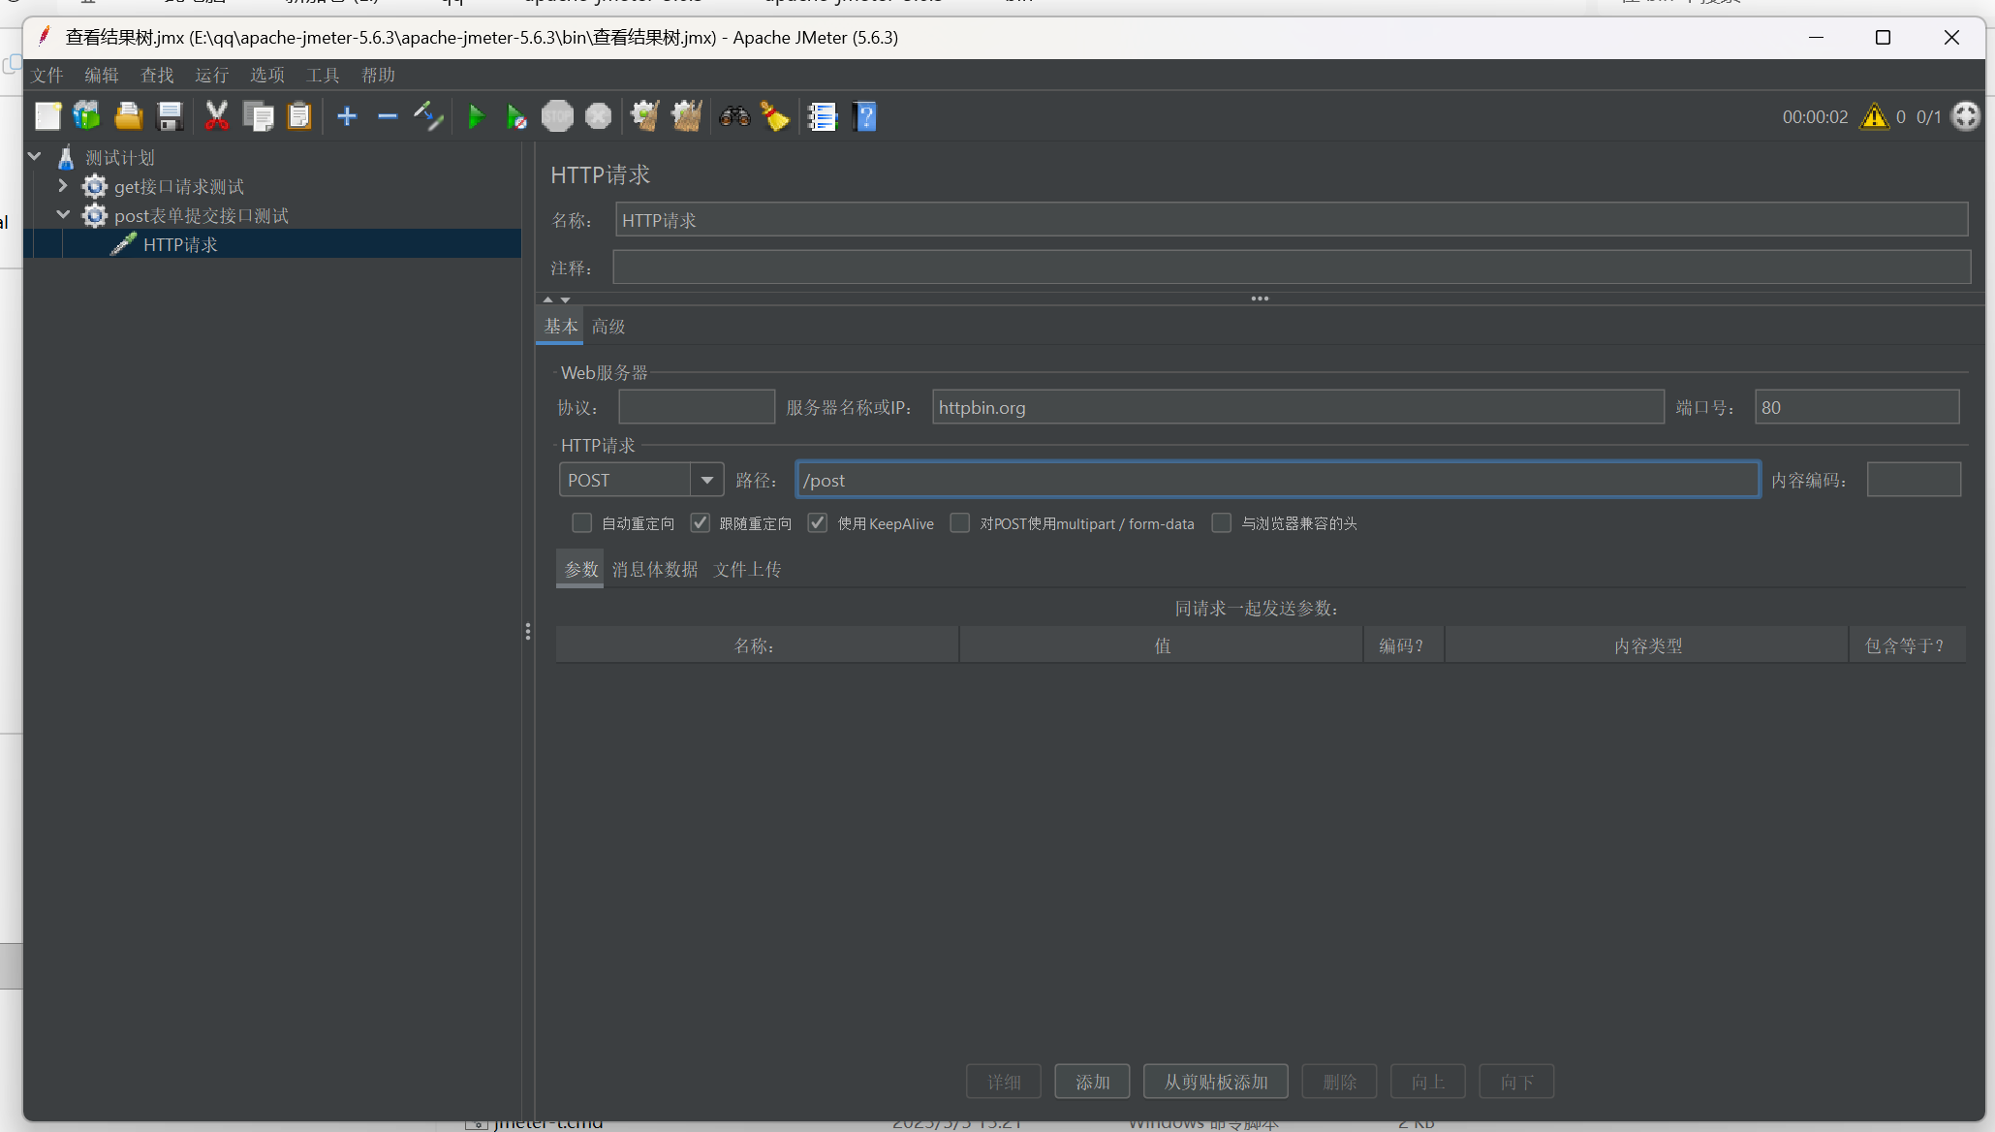Open the POST method dropdown
Image resolution: width=1995 pixels, height=1132 pixels.
tap(707, 480)
